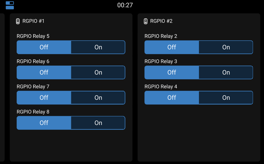Image resolution: width=264 pixels, height=164 pixels.
Task: Click the RGPIO #1 device icon
Action: [18, 21]
